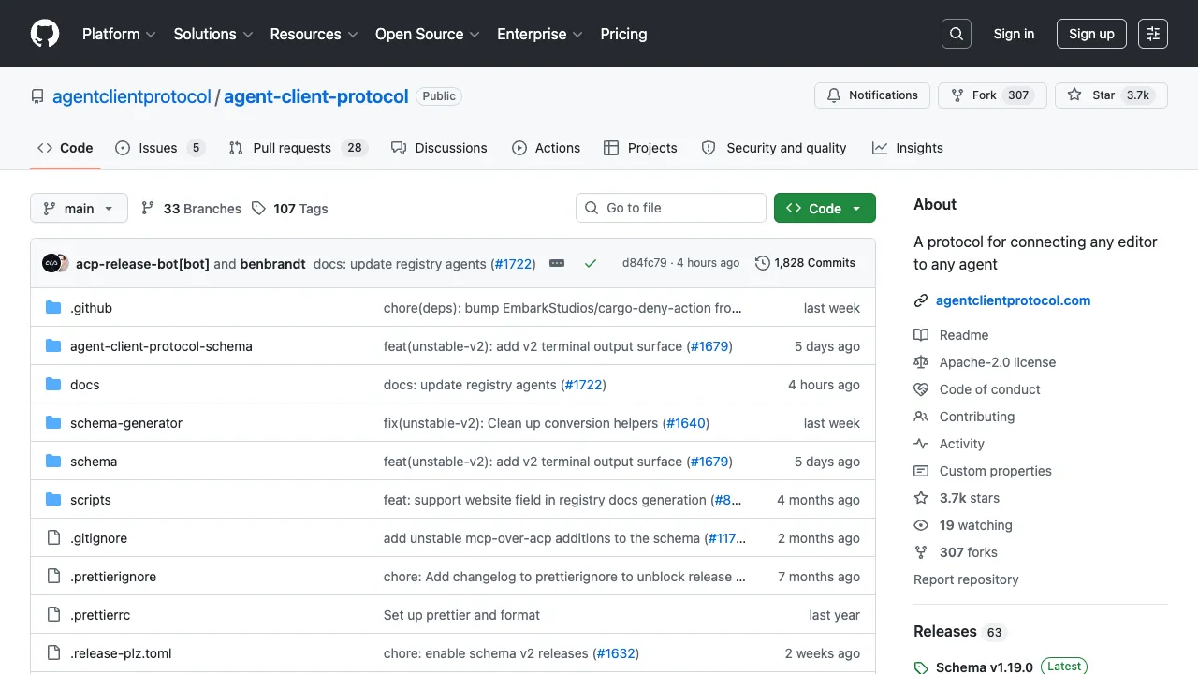Viewport: 1198px width, 674px height.
Task: Open agentclientprotocol owner link
Action: point(132,96)
